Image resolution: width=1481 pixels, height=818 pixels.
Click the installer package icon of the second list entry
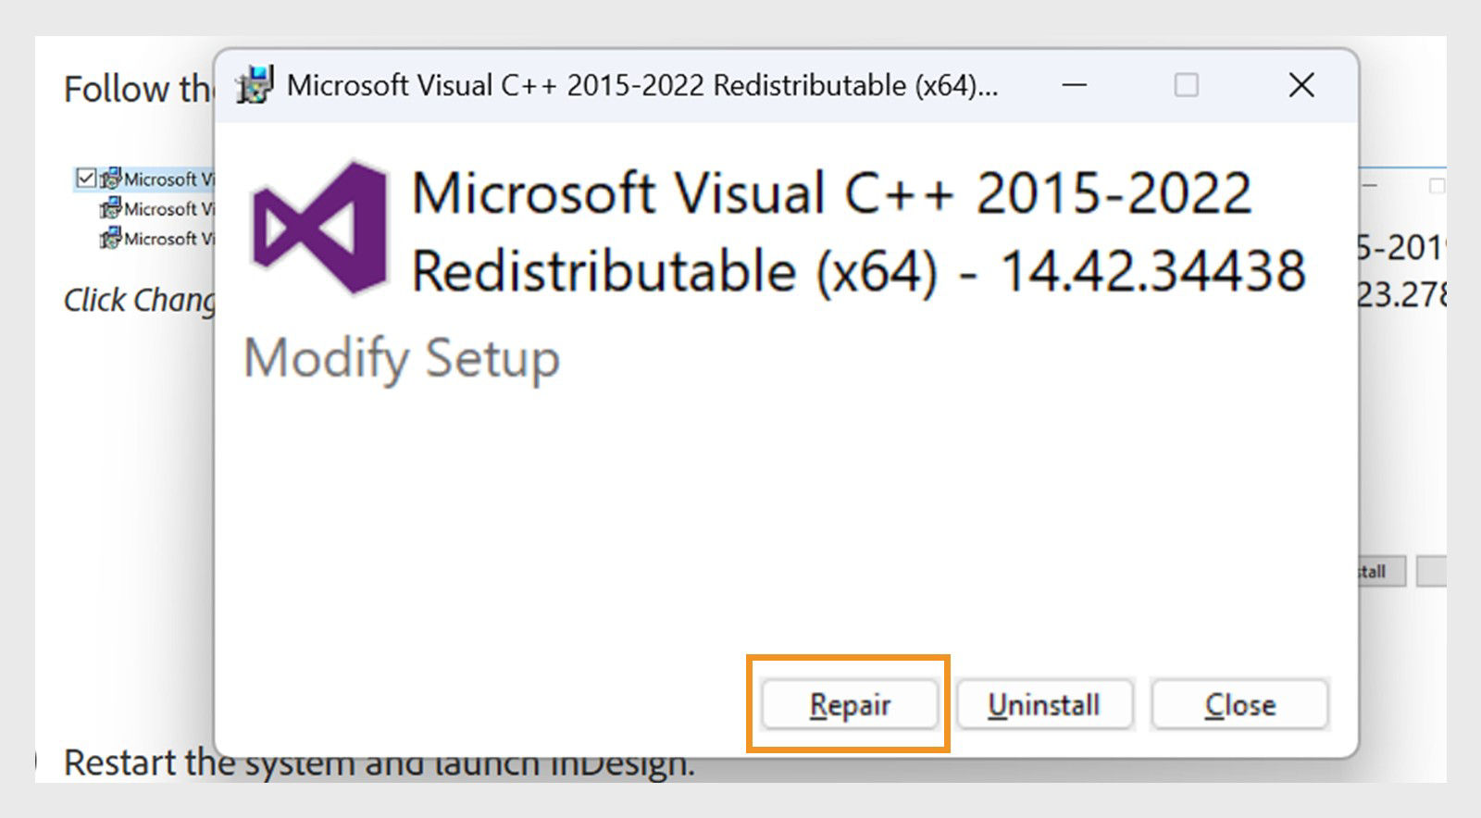[x=108, y=209]
